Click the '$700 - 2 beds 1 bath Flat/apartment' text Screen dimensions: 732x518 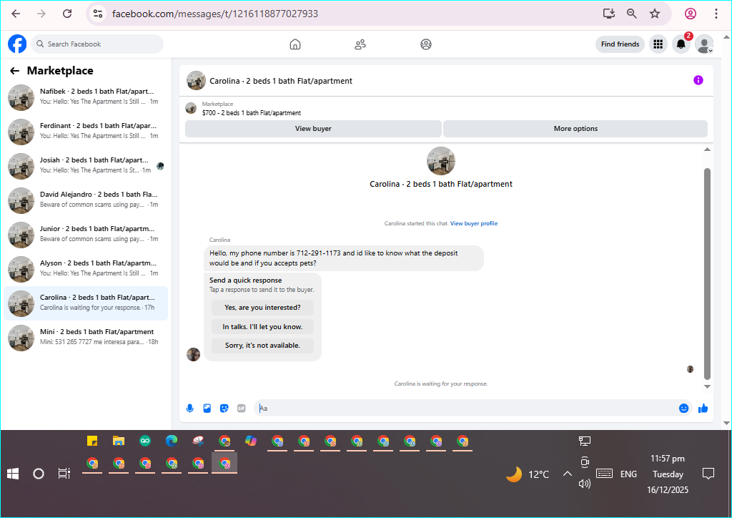[251, 113]
